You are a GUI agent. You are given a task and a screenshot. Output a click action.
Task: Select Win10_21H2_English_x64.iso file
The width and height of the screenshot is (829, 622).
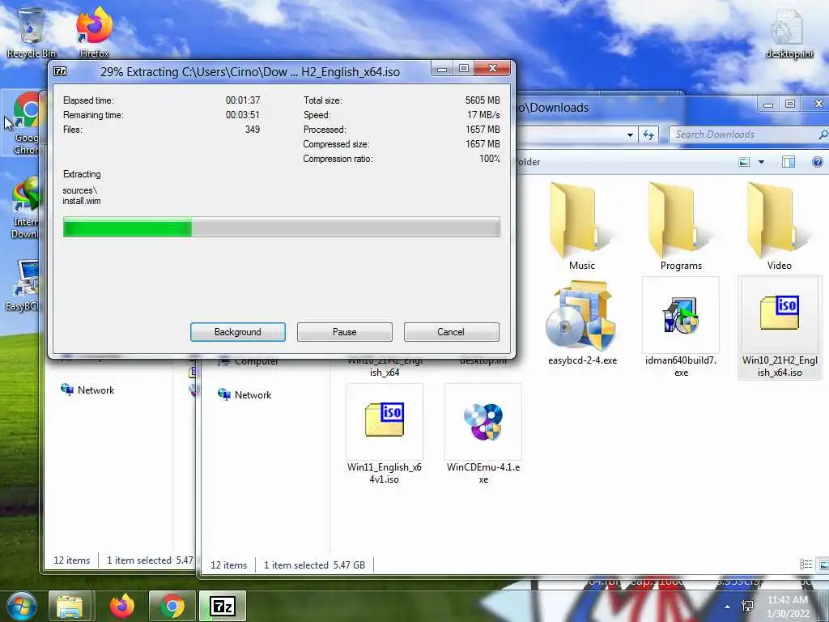(x=780, y=327)
